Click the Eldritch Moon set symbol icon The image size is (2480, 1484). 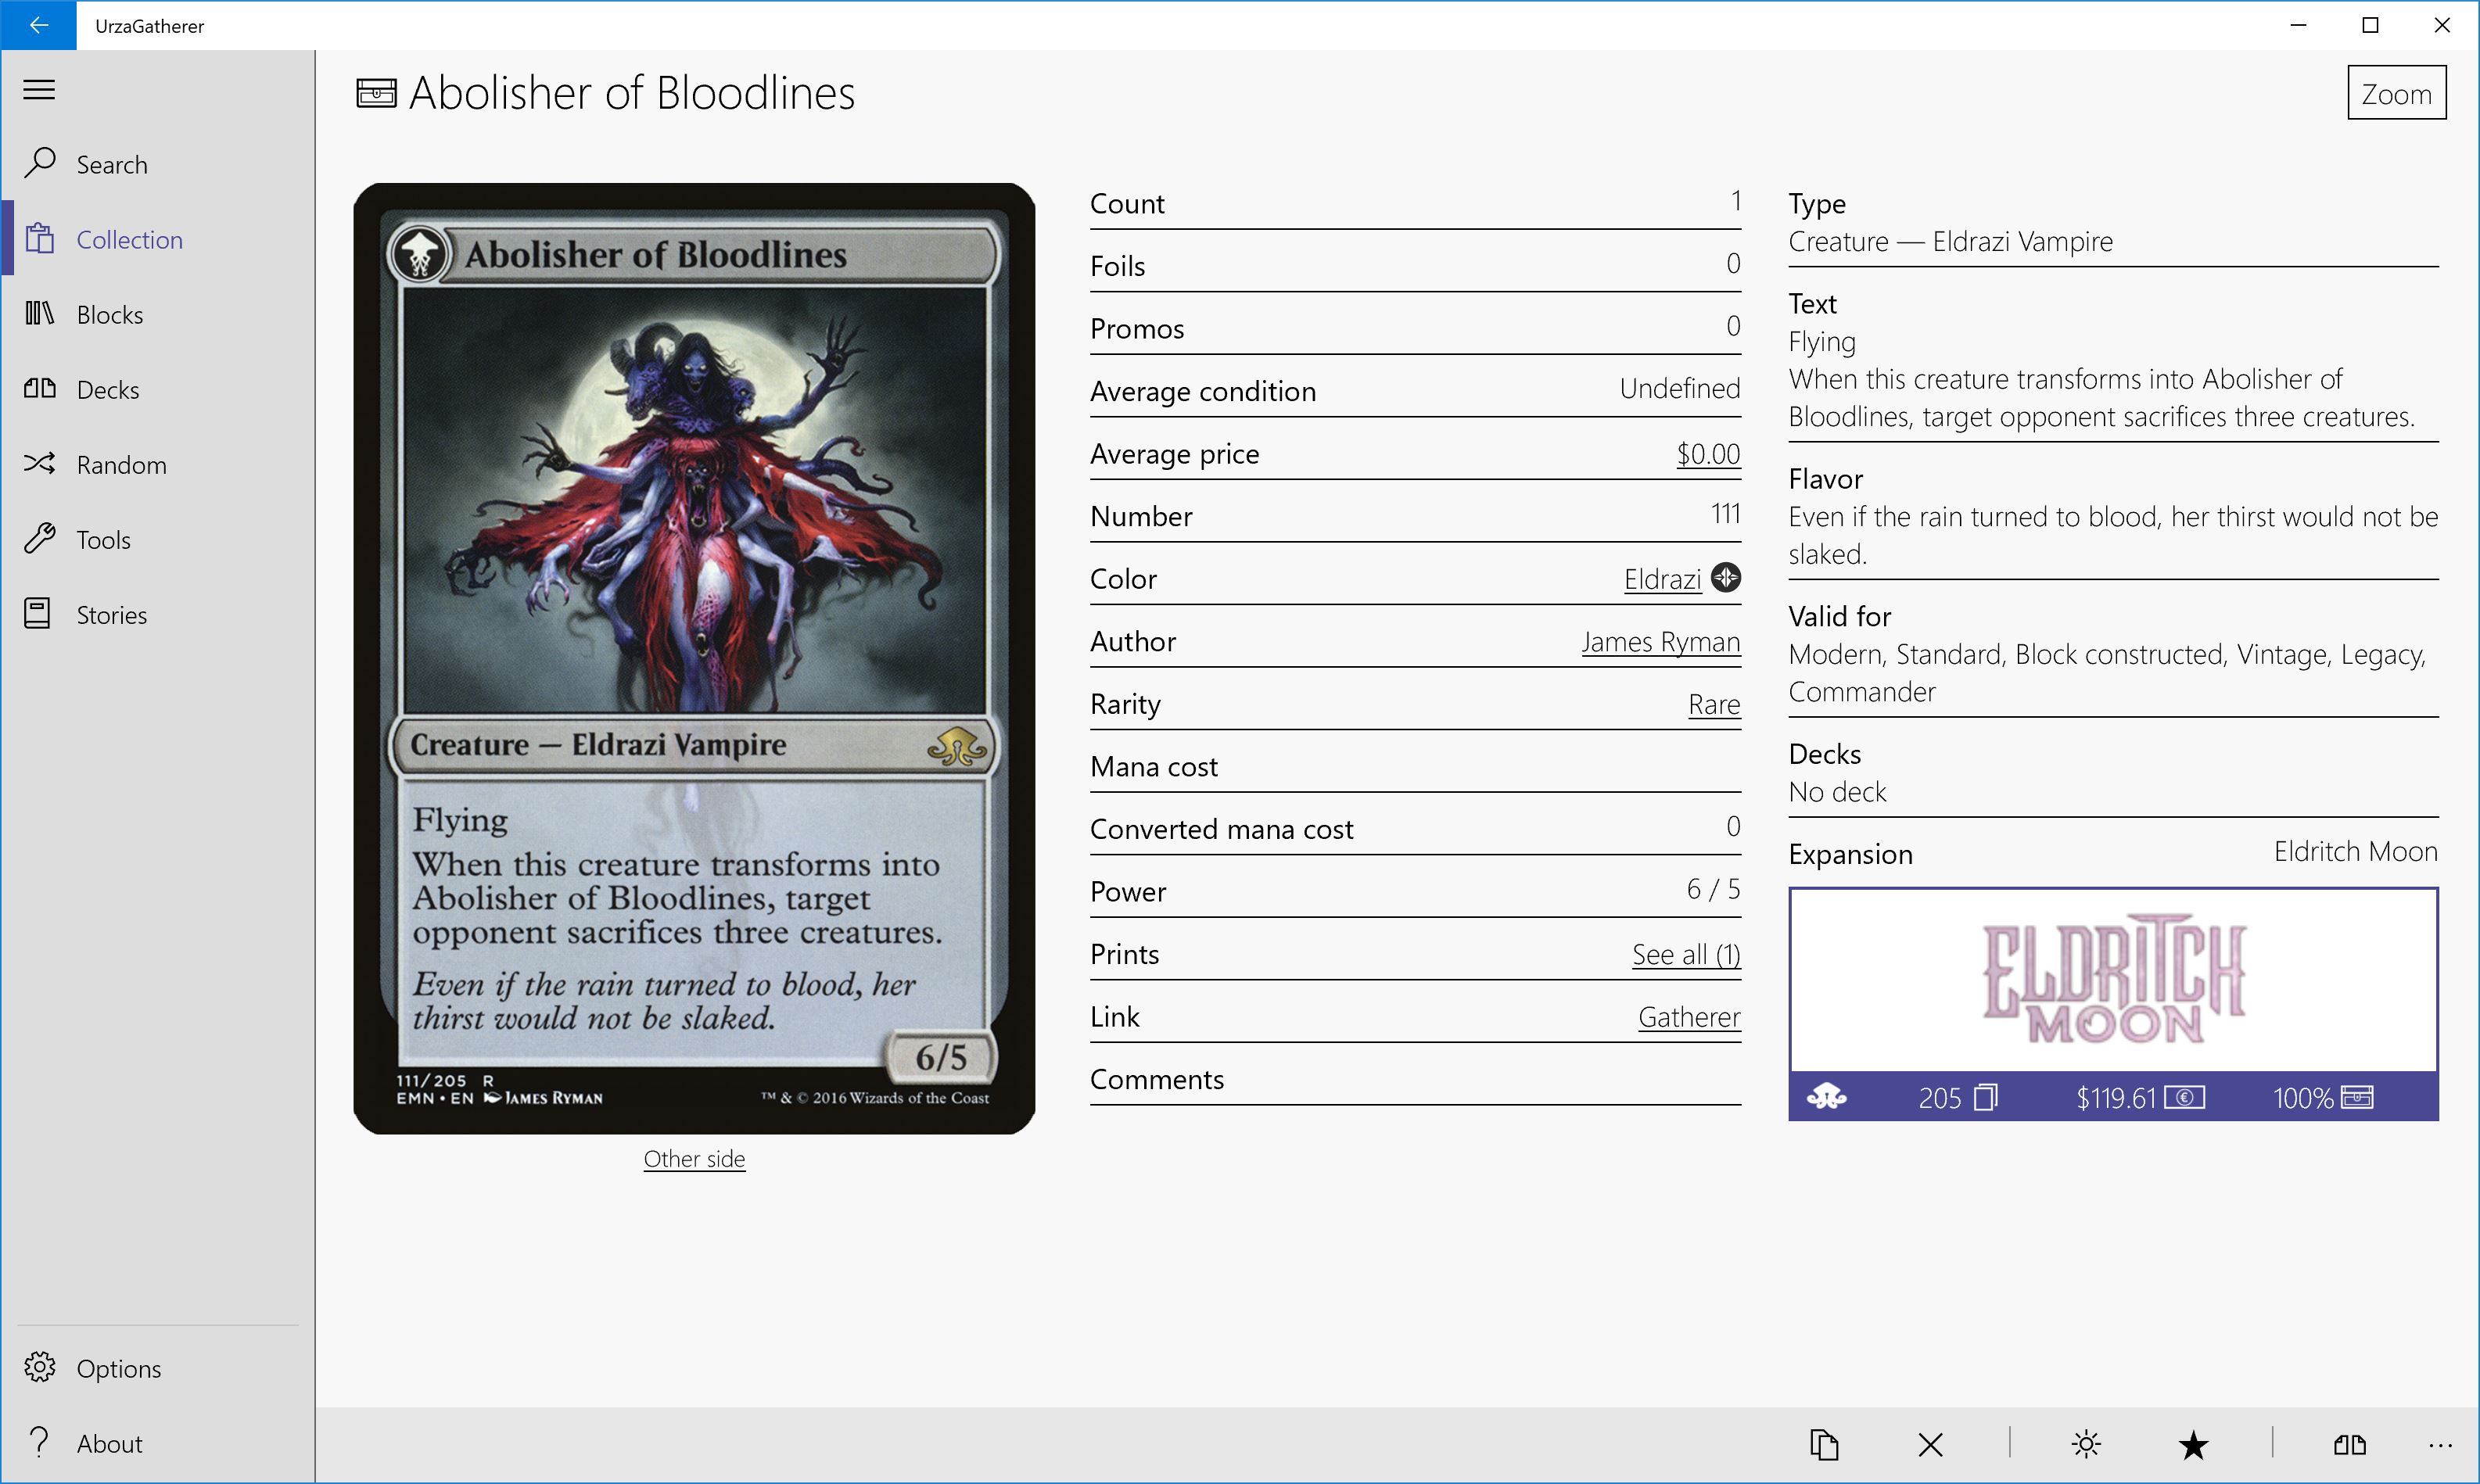tap(1826, 1097)
